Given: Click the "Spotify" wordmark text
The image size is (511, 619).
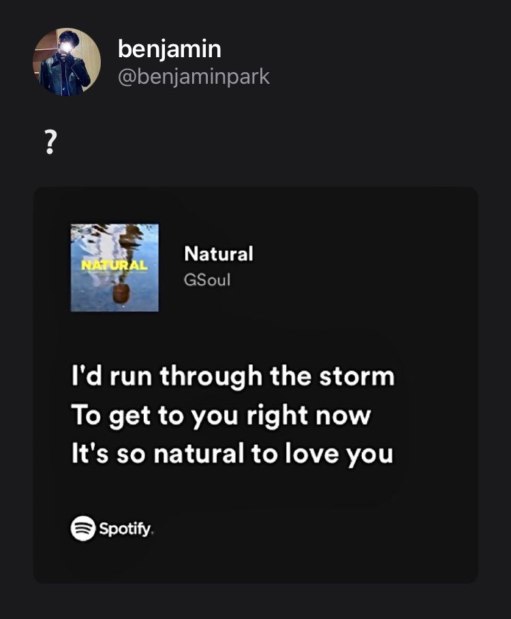Looking at the screenshot, I should coord(126,528).
